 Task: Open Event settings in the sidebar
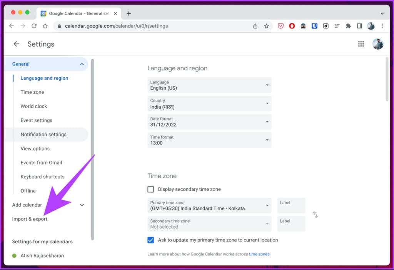pyautogui.click(x=37, y=120)
